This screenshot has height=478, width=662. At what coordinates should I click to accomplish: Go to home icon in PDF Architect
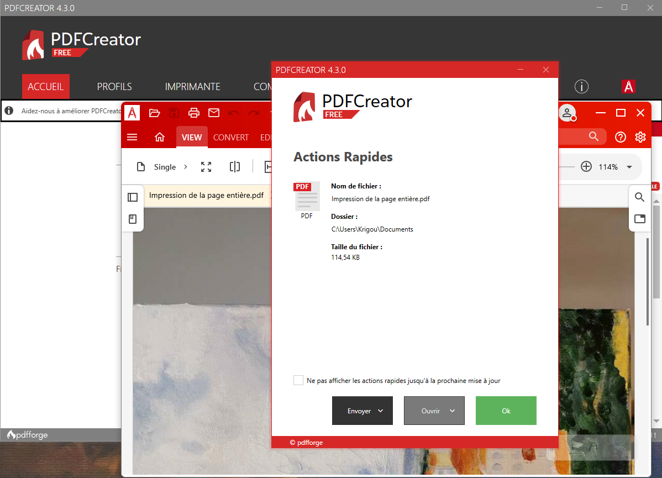[x=160, y=137]
